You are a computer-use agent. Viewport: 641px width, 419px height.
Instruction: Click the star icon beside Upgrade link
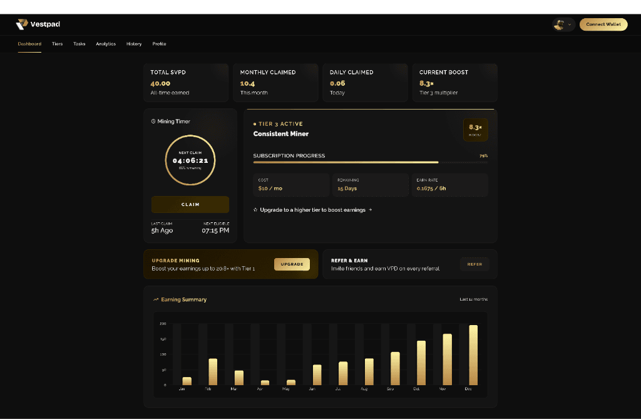[255, 210]
